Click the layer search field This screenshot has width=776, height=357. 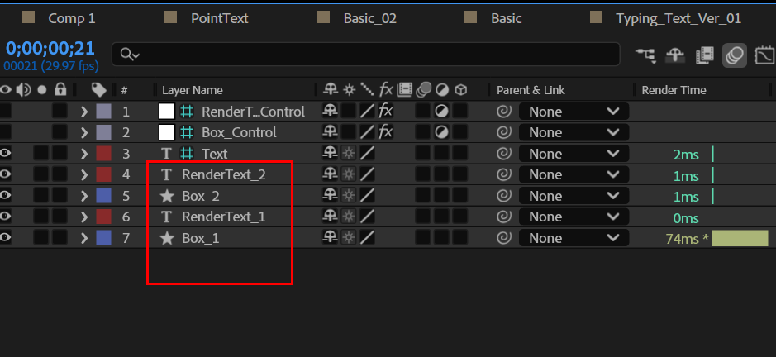366,55
